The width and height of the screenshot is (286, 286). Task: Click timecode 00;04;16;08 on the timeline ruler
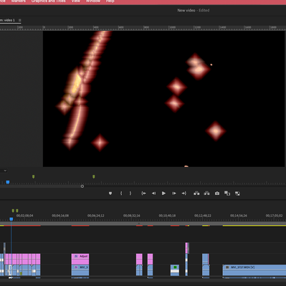pyautogui.click(x=60, y=216)
